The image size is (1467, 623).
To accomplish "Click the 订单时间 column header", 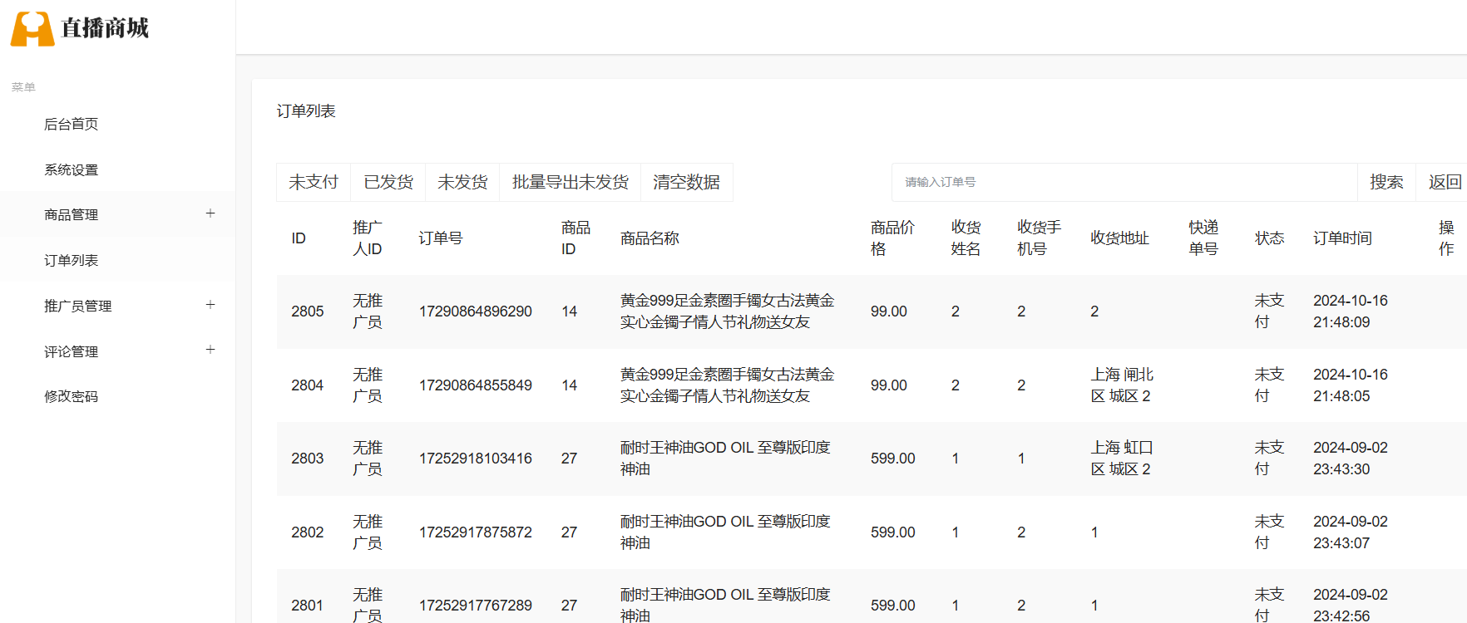I will click(1342, 238).
